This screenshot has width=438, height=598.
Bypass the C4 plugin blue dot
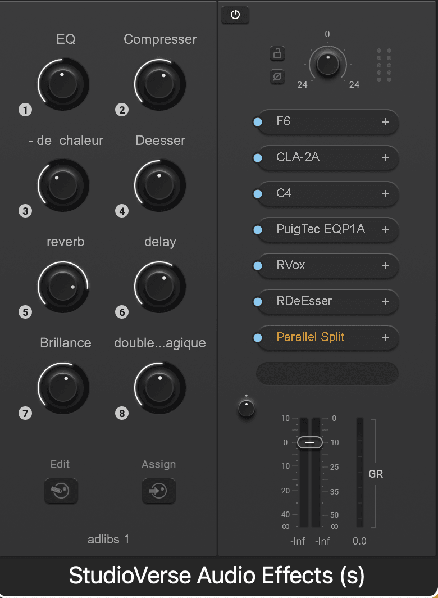pos(258,194)
